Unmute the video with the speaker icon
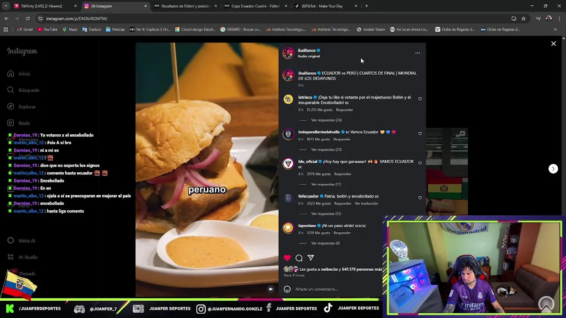 pyautogui.click(x=271, y=289)
